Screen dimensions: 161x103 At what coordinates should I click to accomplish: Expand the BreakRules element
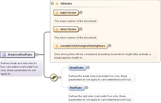pyautogui.click(x=88, y=67)
